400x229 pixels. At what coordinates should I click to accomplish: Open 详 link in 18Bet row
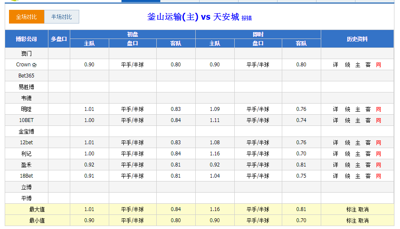point(335,176)
